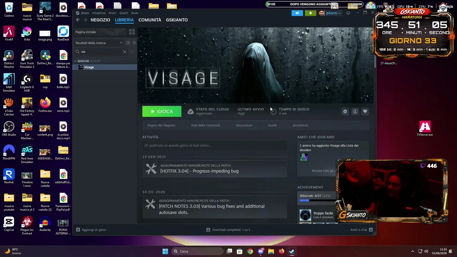The image size is (457, 257).
Task: Open Firefox from the taskbar
Action: [281, 251]
